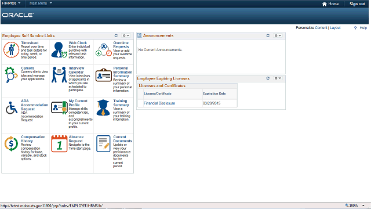Refresh the Employee Self Service Links pagelet
371x209 pixels.
116,35
